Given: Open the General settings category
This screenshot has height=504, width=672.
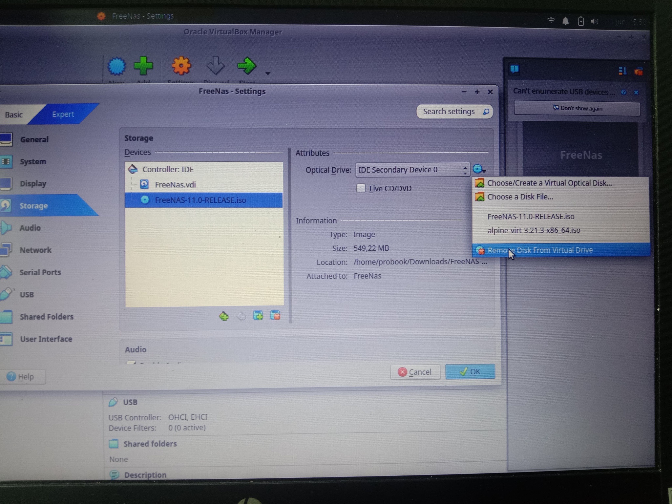Looking at the screenshot, I should pyautogui.click(x=34, y=139).
